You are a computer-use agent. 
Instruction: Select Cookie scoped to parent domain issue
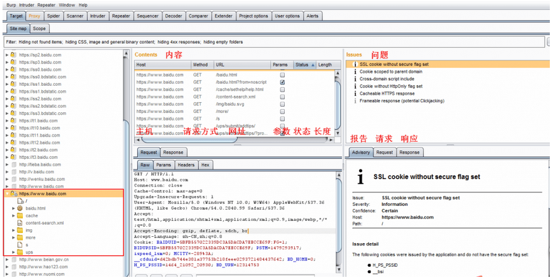pyautogui.click(x=391, y=72)
